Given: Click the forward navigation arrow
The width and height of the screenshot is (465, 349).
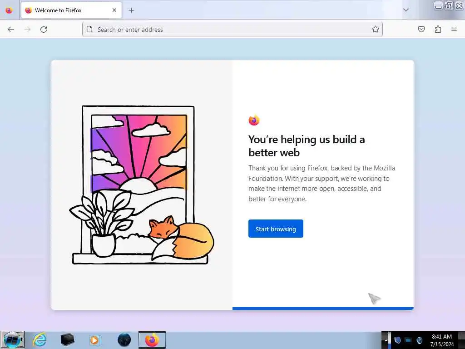Looking at the screenshot, I should pos(27,30).
